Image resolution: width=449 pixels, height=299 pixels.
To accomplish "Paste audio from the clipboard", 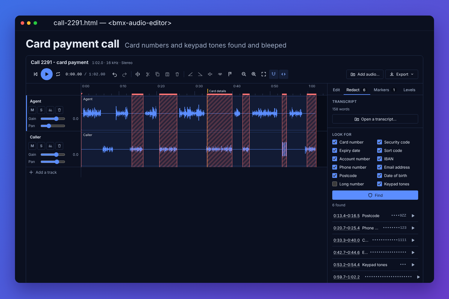I will (167, 74).
